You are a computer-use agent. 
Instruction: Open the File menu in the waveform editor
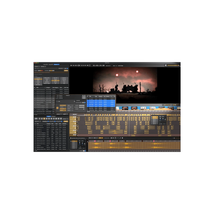pos(90,138)
